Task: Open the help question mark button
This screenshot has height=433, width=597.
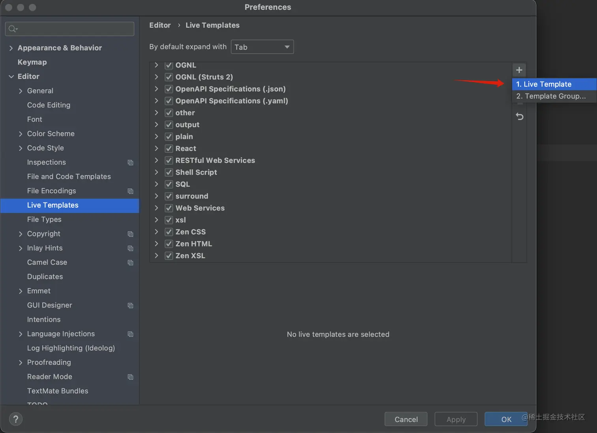Action: point(16,419)
